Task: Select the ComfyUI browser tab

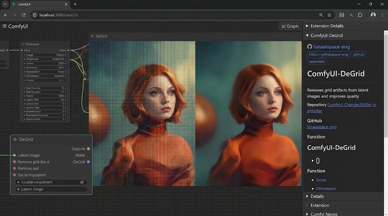Action: click(x=39, y=4)
